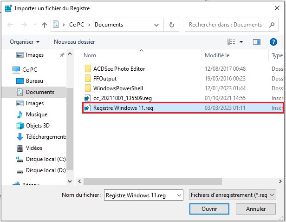Select Registre Windows 11.reg file
The width and height of the screenshot is (286, 222).
point(183,108)
